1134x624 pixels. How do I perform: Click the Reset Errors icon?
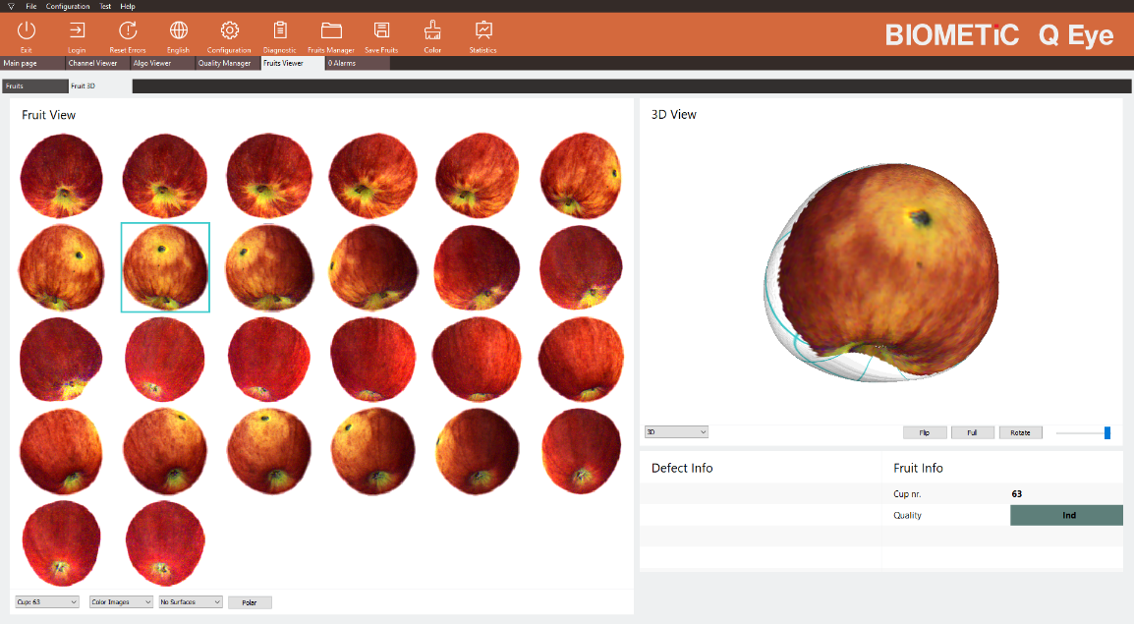point(127,31)
